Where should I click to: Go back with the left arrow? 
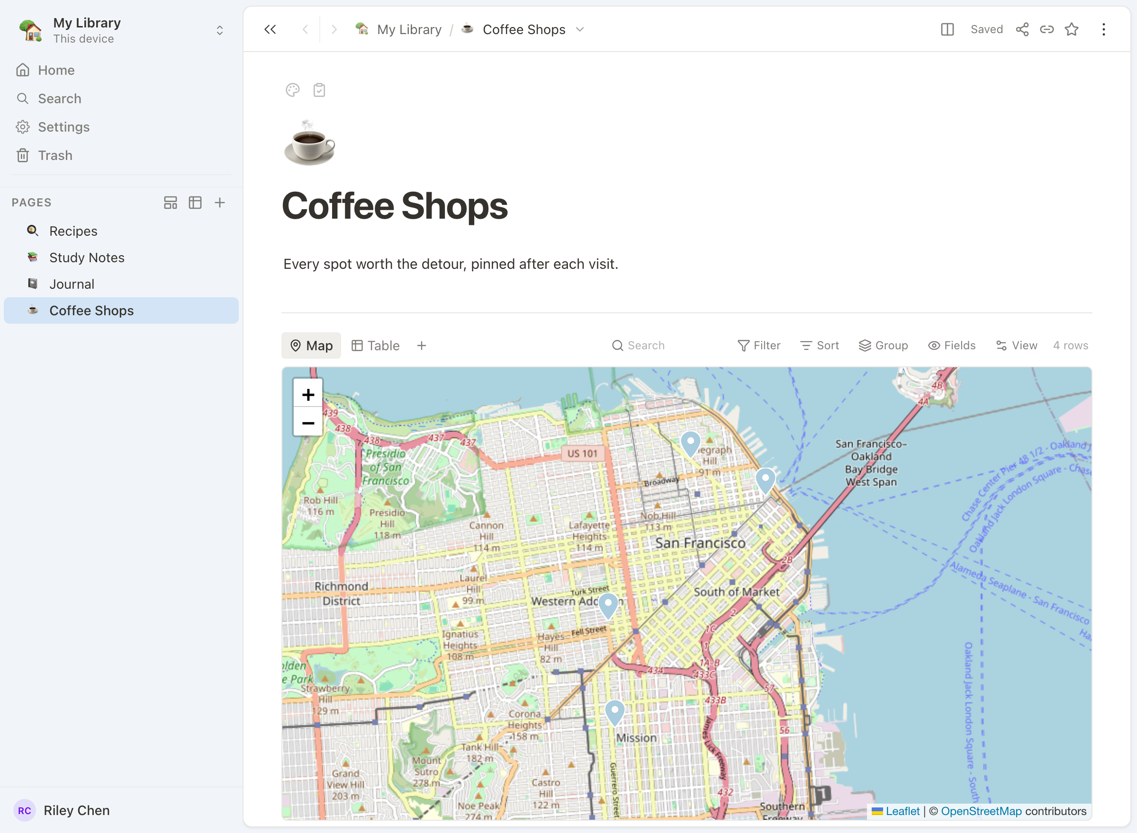(x=305, y=29)
